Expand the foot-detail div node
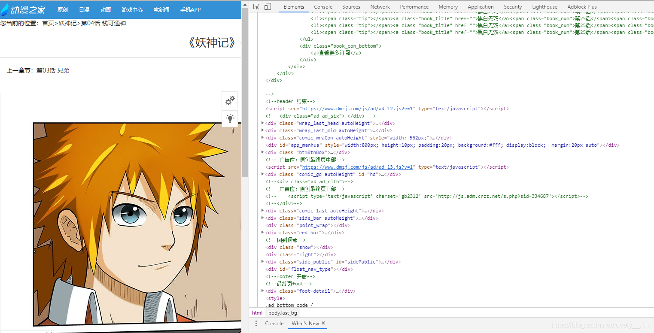 (x=263, y=291)
